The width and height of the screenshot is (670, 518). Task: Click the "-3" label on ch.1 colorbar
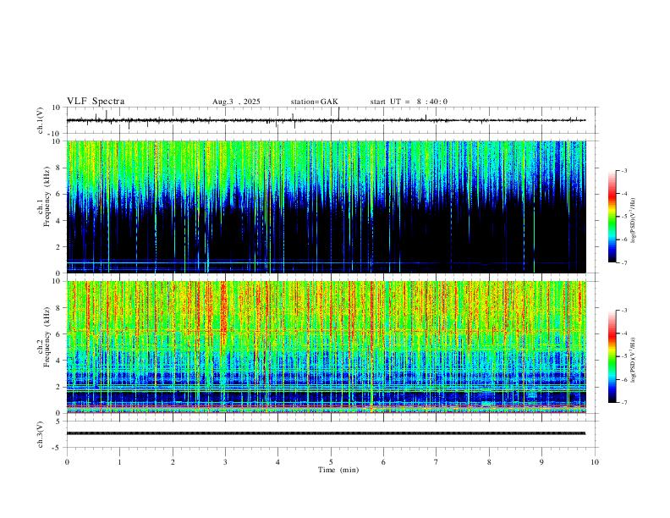coord(623,170)
